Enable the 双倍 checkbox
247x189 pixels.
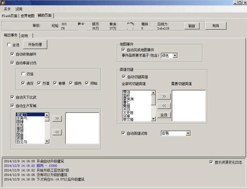(x=24, y=74)
